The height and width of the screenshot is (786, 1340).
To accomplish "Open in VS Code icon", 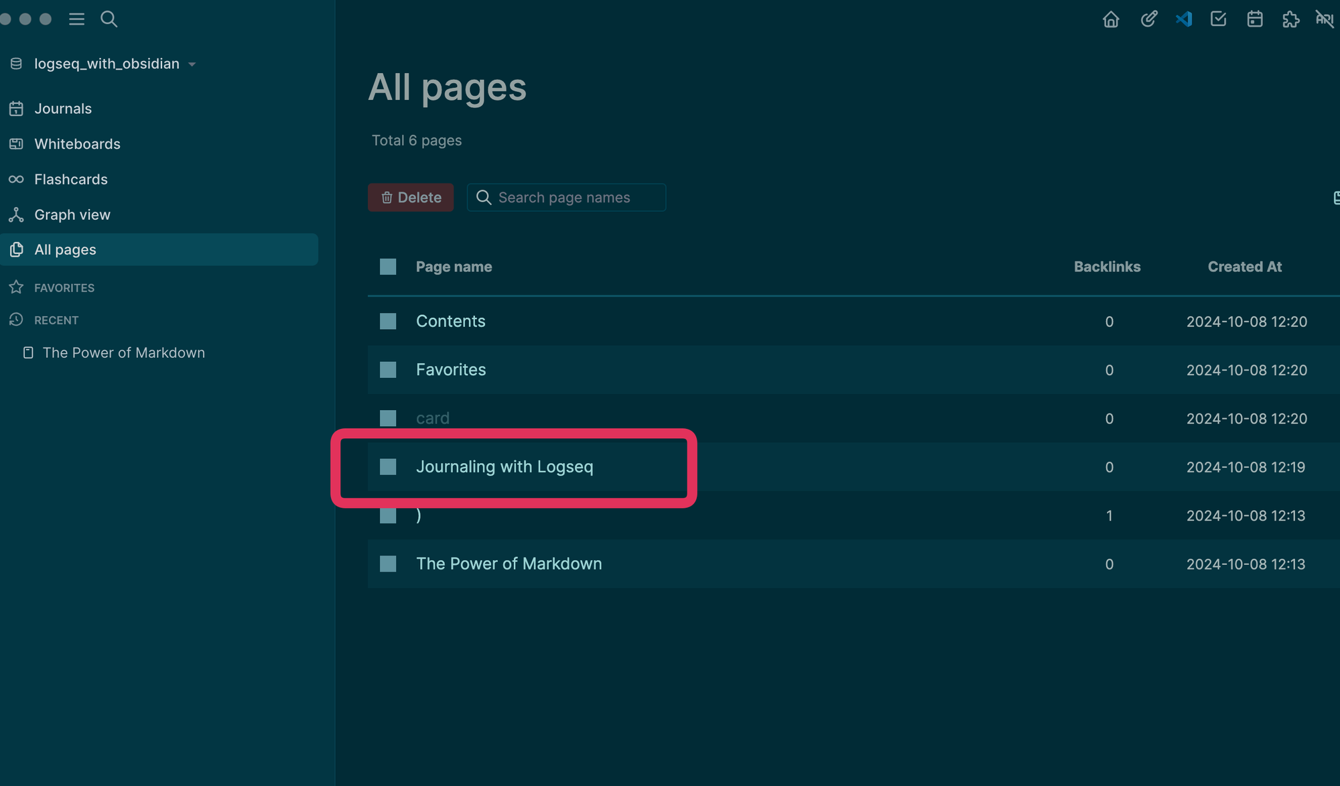I will point(1184,19).
